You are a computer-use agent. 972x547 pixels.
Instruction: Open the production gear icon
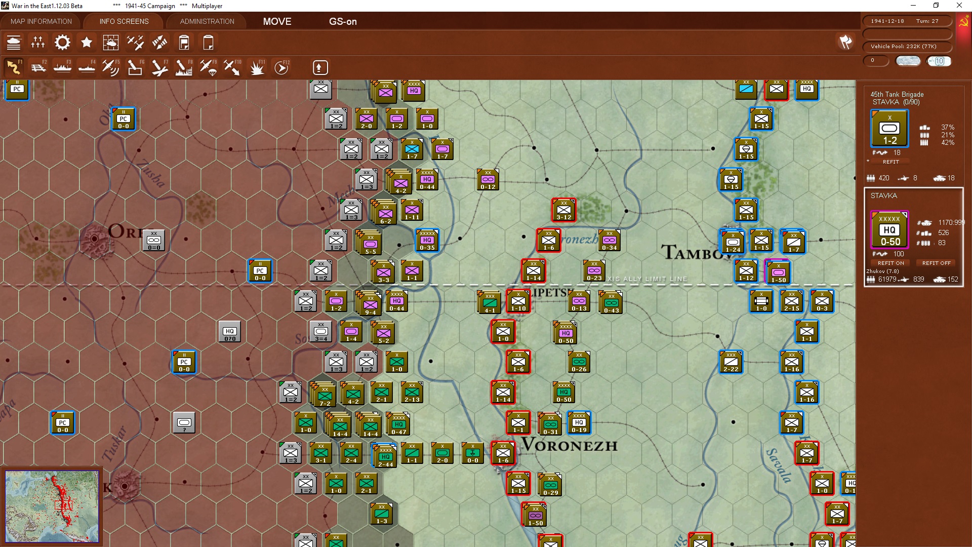click(62, 43)
